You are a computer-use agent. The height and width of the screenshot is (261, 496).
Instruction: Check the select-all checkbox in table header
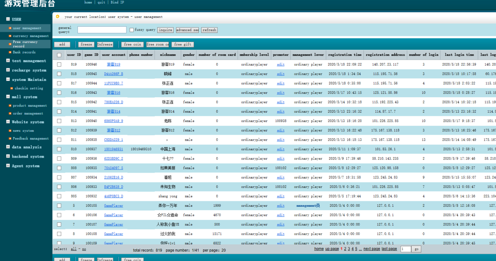(x=59, y=55)
